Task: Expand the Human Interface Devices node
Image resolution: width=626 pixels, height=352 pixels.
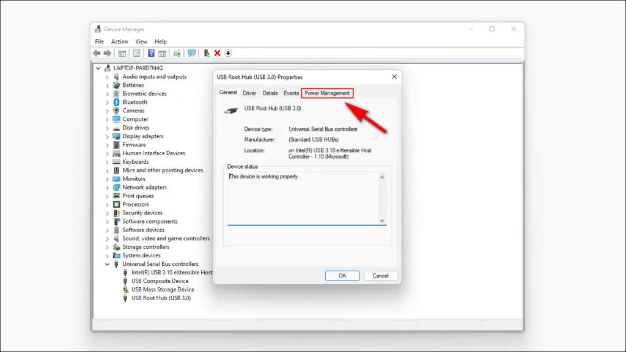Action: (x=107, y=153)
